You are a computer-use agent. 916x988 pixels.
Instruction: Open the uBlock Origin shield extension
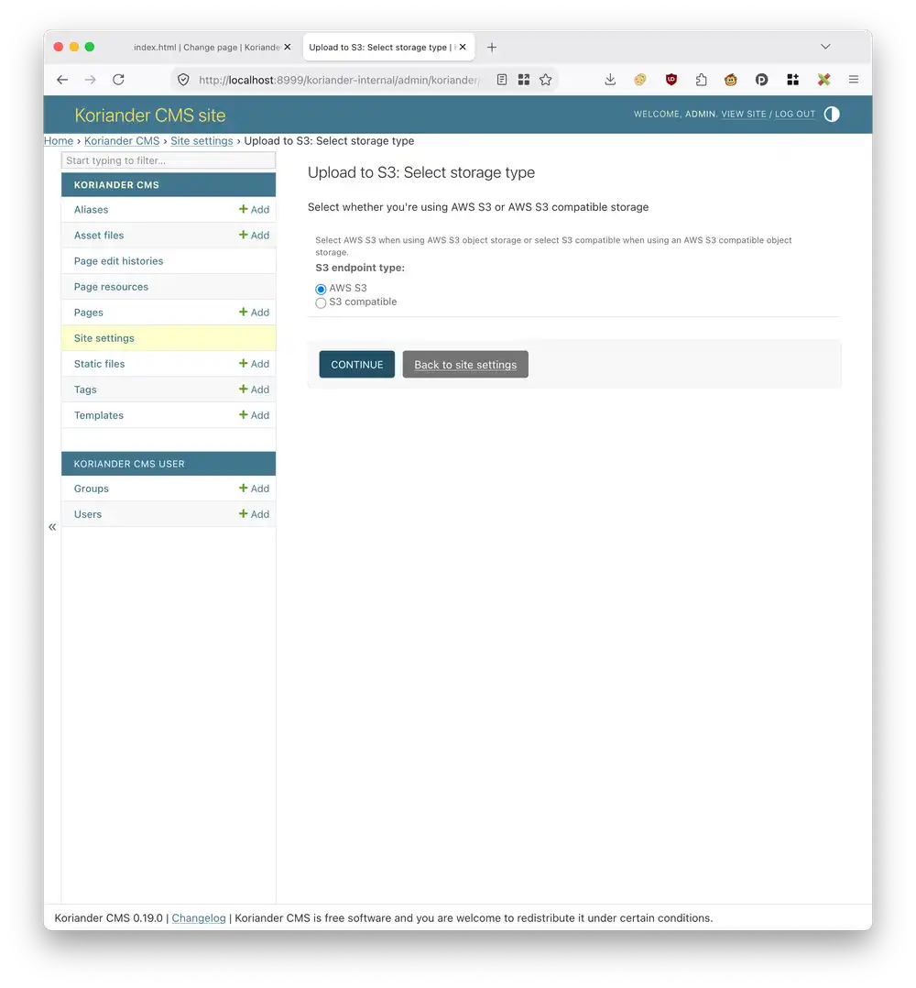[671, 80]
